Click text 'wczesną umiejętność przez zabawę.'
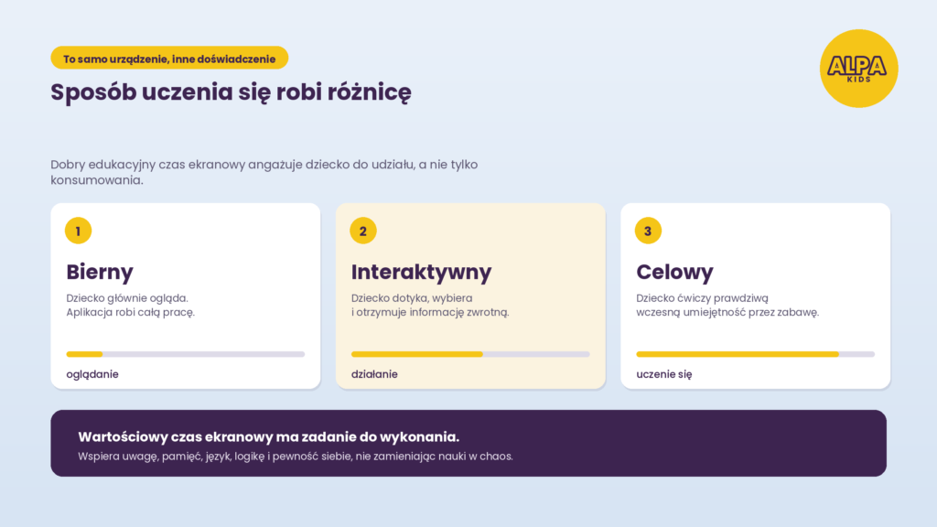The image size is (937, 527). 727,312
